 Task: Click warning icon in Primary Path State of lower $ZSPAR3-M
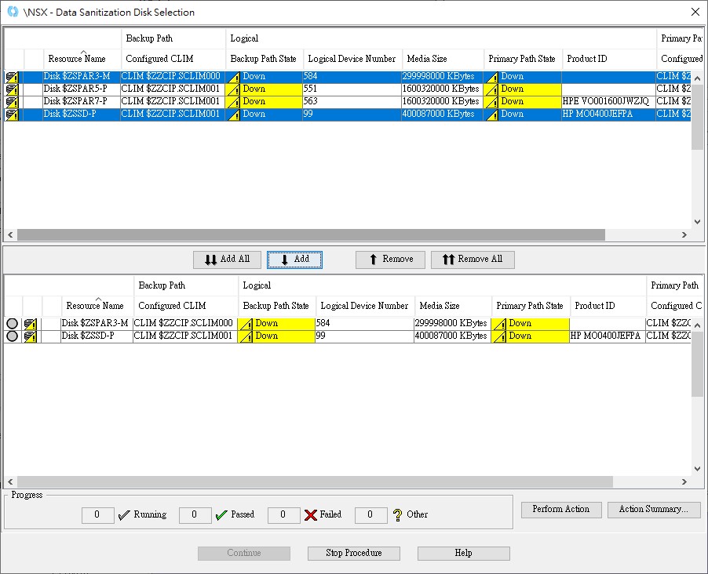(499, 324)
